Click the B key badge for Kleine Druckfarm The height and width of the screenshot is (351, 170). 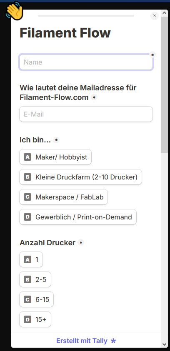pos(27,177)
